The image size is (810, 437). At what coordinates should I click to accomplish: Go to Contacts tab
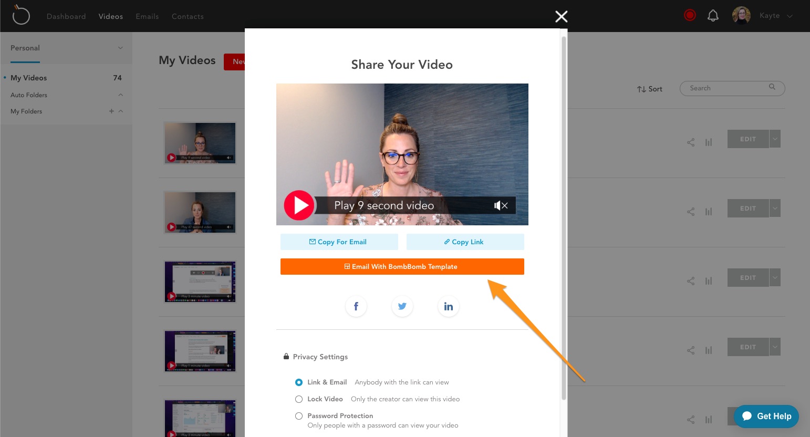[x=188, y=16]
